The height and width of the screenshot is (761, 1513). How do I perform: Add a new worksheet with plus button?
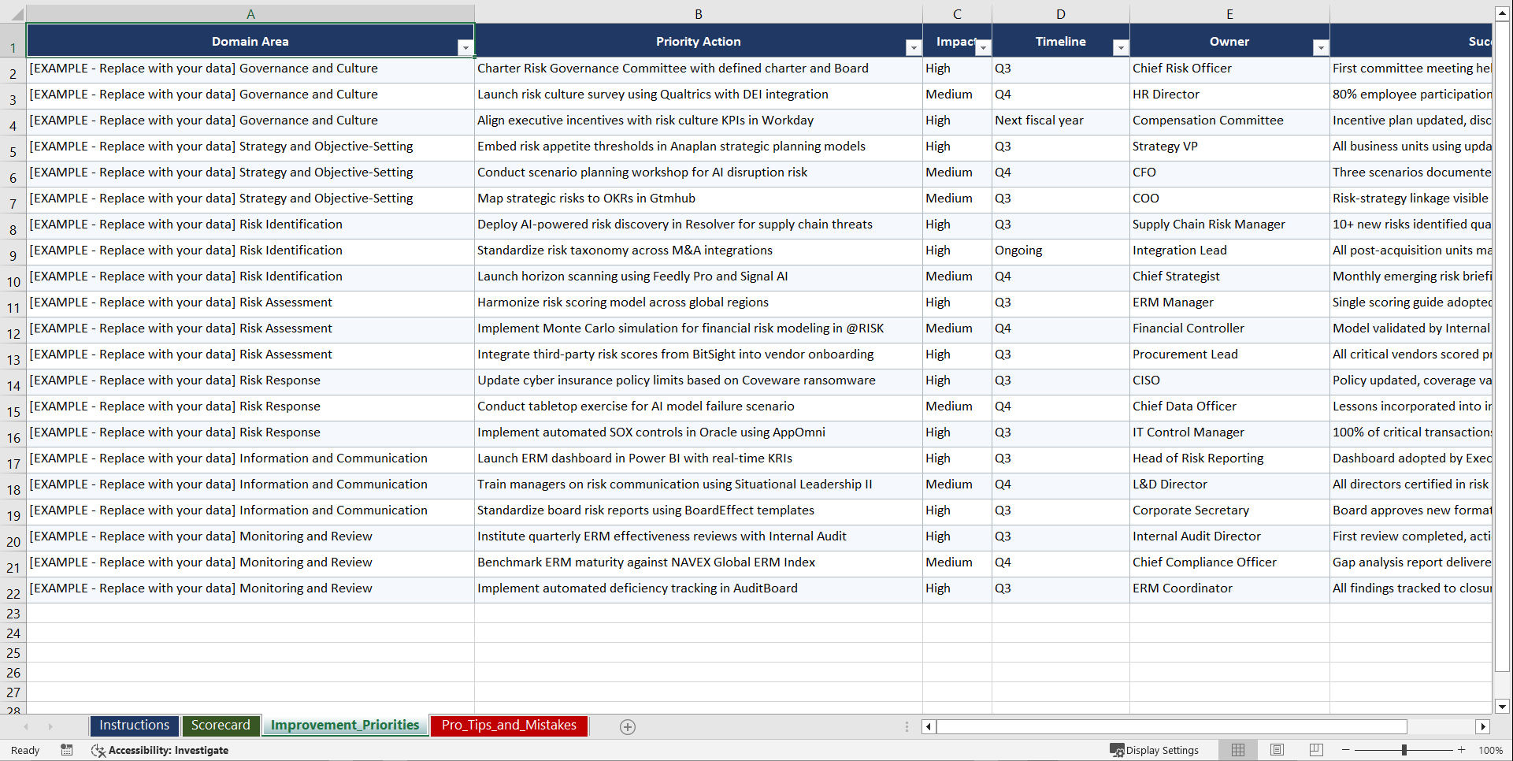pyautogui.click(x=628, y=726)
